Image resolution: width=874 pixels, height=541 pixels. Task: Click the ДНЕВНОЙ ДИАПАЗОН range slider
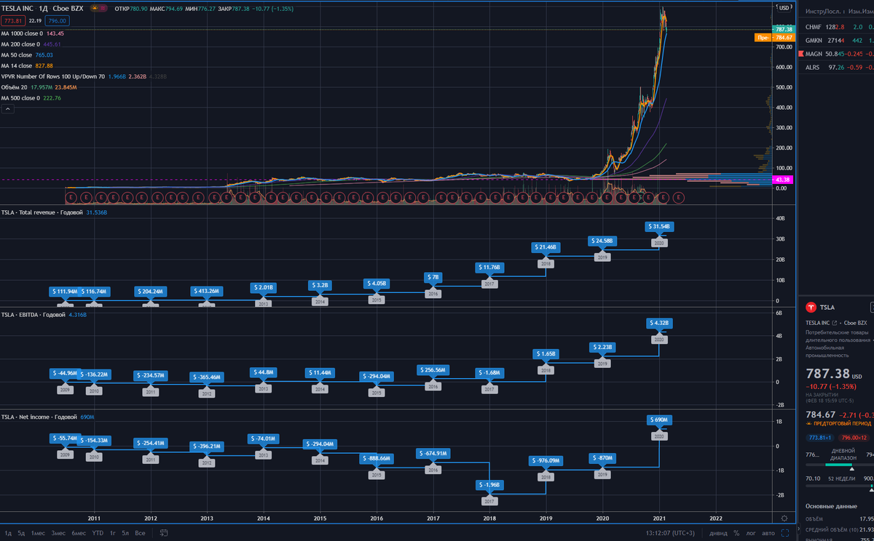(839, 463)
